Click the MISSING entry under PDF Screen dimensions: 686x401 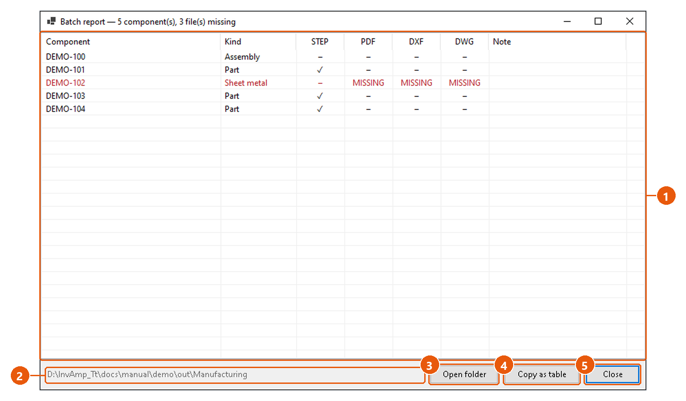pos(368,83)
